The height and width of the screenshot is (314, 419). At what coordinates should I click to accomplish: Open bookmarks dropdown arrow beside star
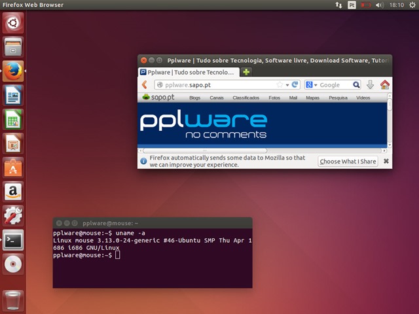tap(287, 85)
